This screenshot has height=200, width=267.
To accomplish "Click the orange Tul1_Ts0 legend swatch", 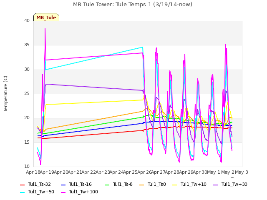I will pyautogui.click(x=142, y=185).
